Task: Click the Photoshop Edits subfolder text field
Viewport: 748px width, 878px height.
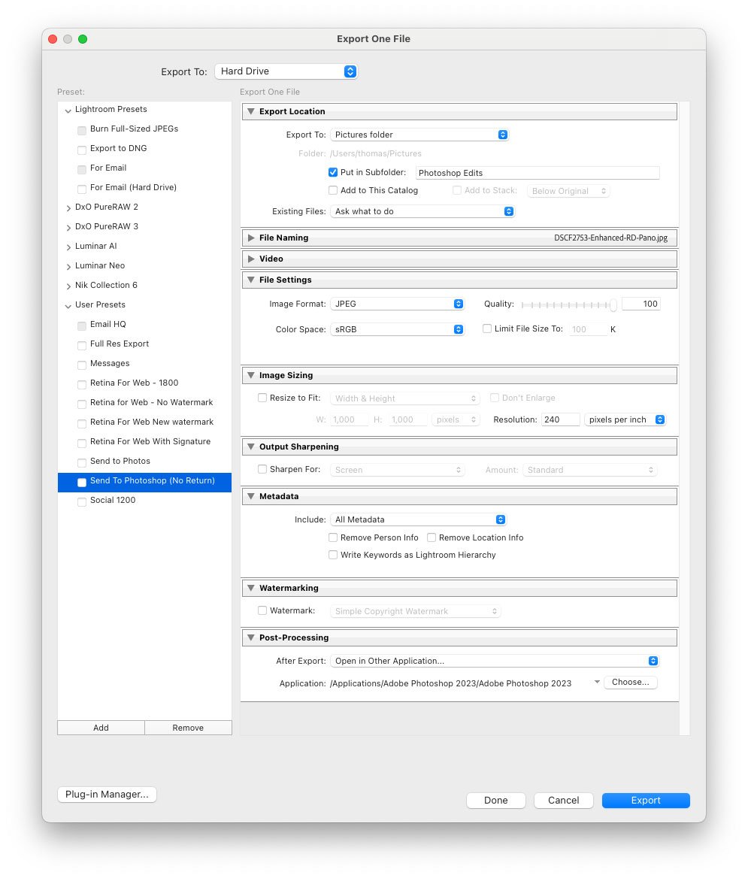Action: click(538, 173)
